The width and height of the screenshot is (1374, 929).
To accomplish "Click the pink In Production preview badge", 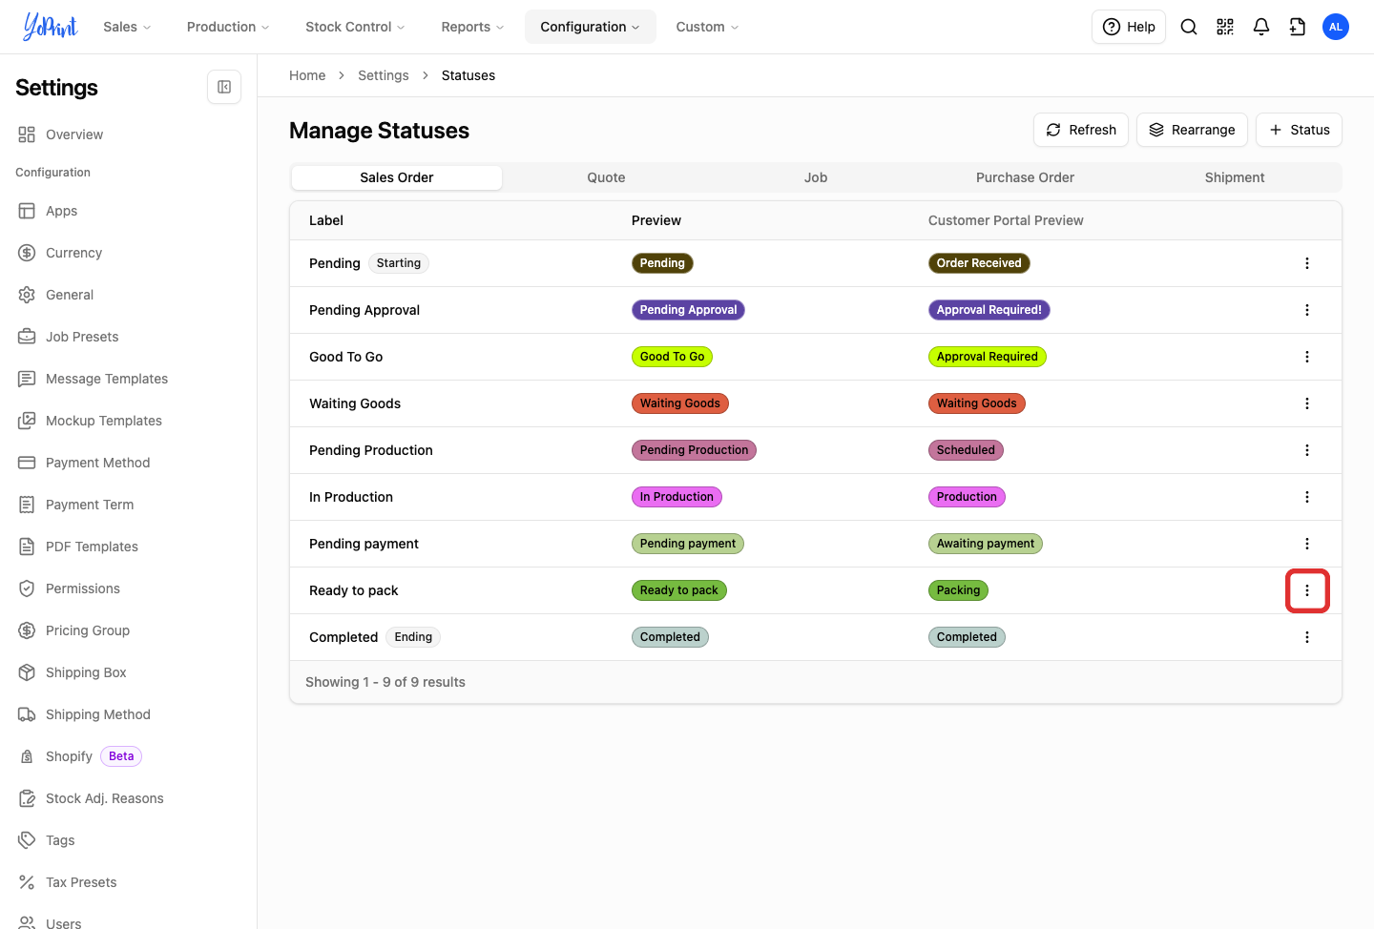I will coord(677,497).
